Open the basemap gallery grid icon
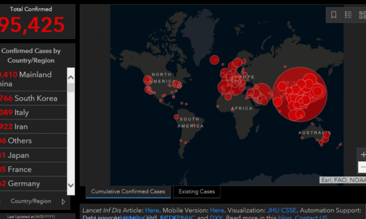This screenshot has width=366, height=219. [362, 15]
